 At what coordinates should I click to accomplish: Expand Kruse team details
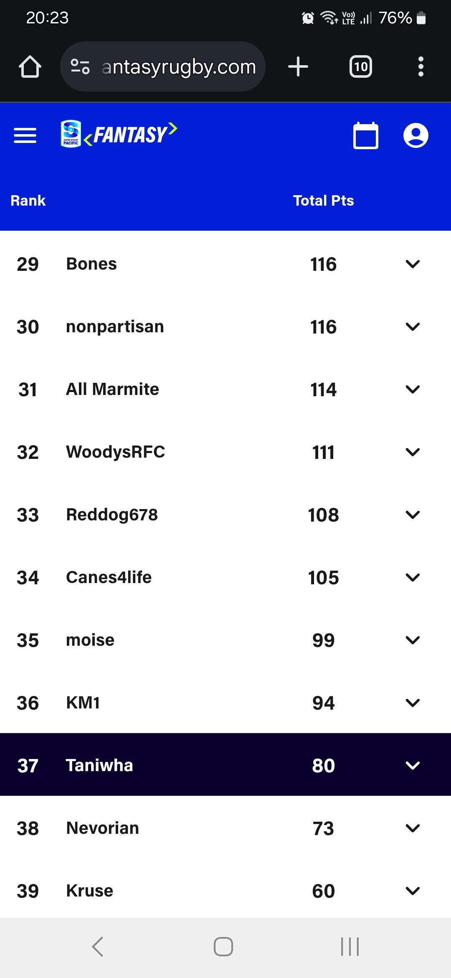pyautogui.click(x=413, y=891)
